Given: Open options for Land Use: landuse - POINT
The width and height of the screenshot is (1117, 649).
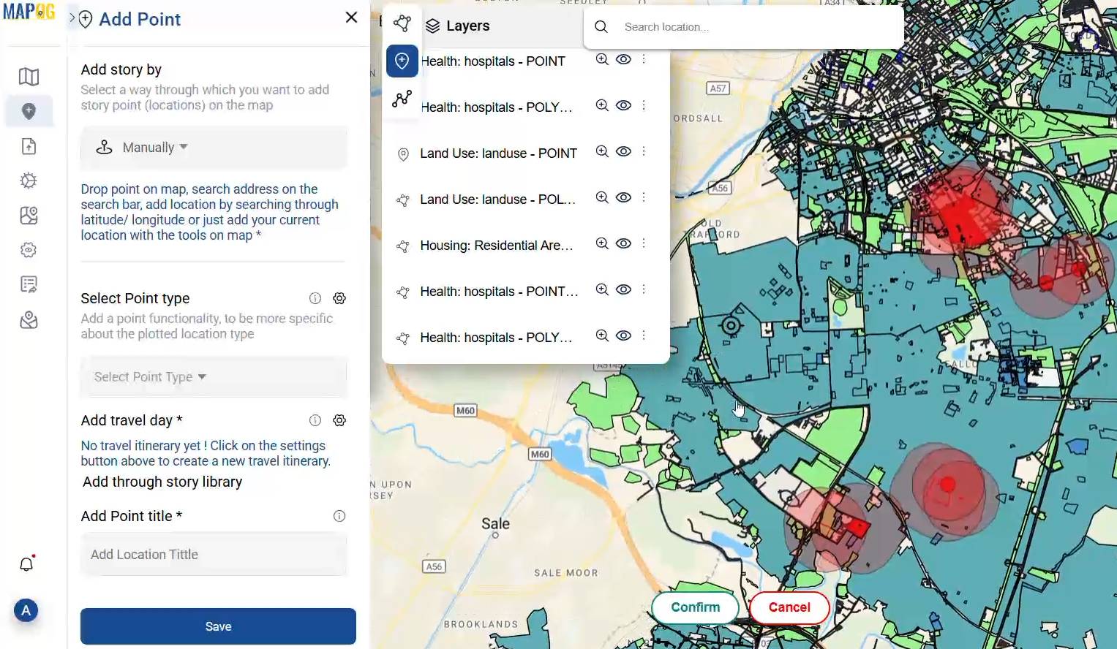Looking at the screenshot, I should [644, 151].
